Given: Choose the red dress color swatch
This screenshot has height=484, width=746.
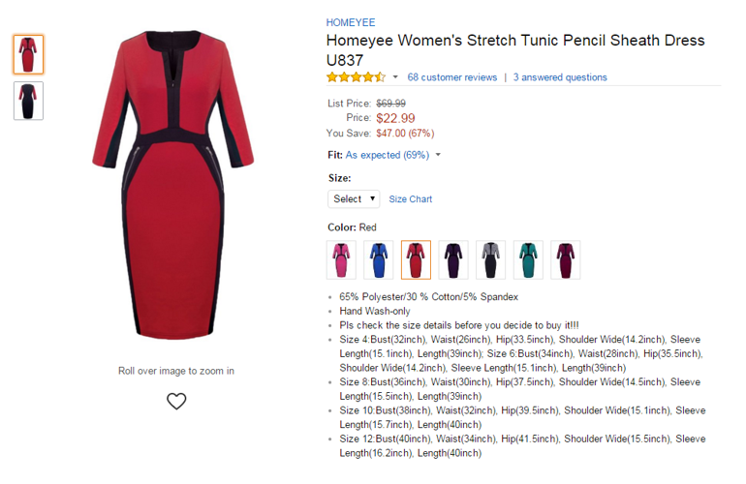Looking at the screenshot, I should pyautogui.click(x=416, y=260).
